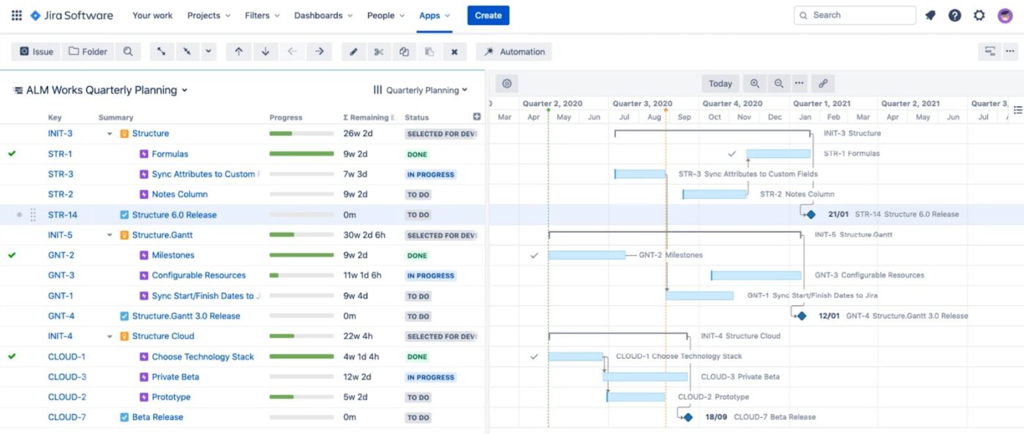Click the STR-14 row drag handle

point(33,215)
